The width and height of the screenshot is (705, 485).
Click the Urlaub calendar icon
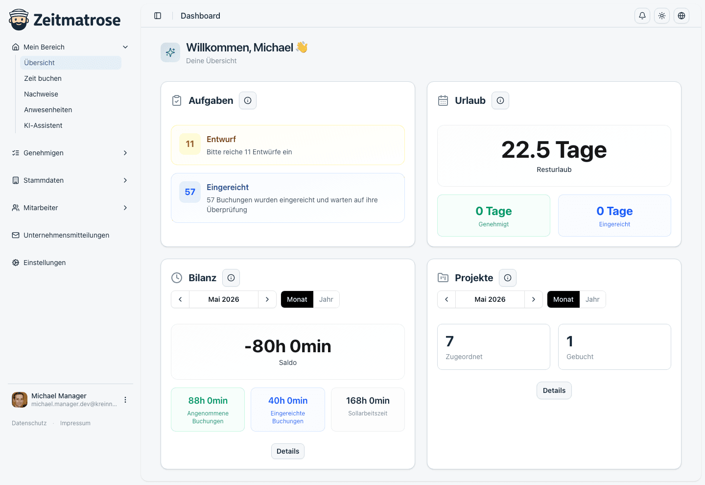443,100
